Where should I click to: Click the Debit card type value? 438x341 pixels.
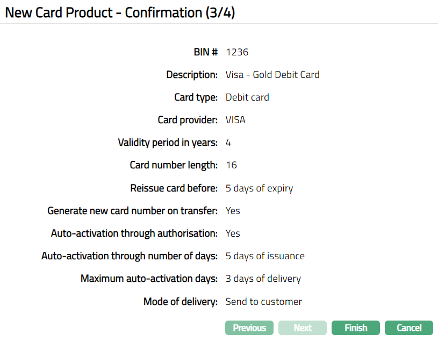[x=247, y=97]
